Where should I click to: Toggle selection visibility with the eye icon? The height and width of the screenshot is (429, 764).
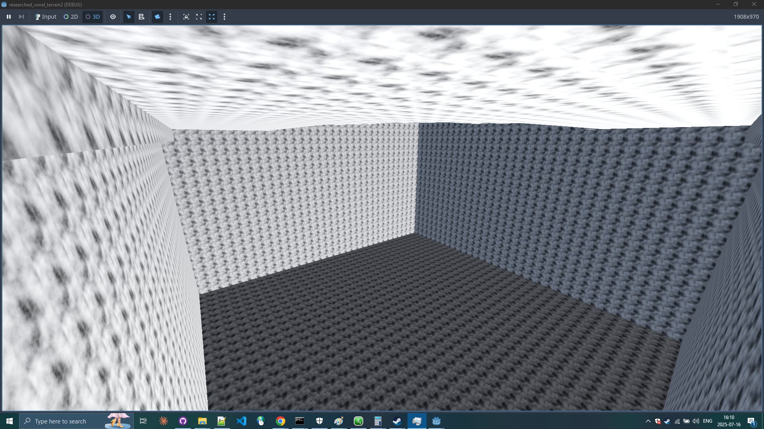click(113, 17)
